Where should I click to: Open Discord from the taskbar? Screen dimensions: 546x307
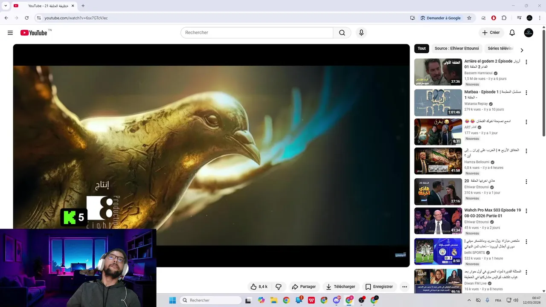(x=337, y=300)
